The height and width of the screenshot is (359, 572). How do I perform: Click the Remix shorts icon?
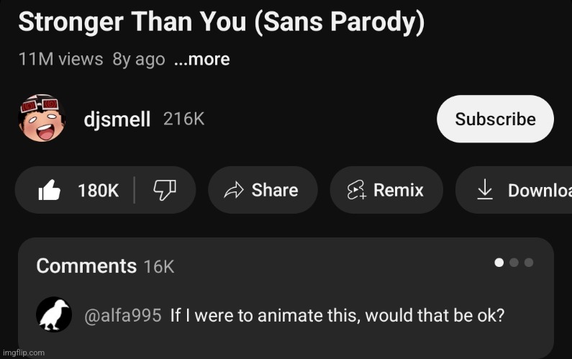[356, 190]
